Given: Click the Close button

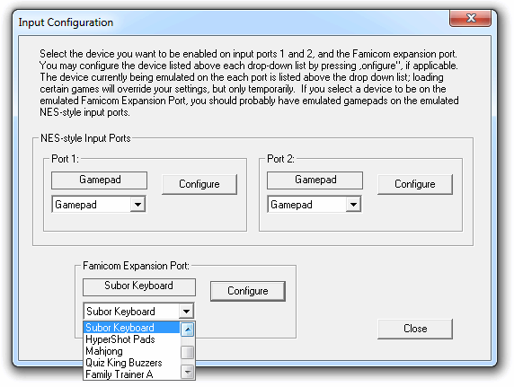Looking at the screenshot, I should coord(415,329).
